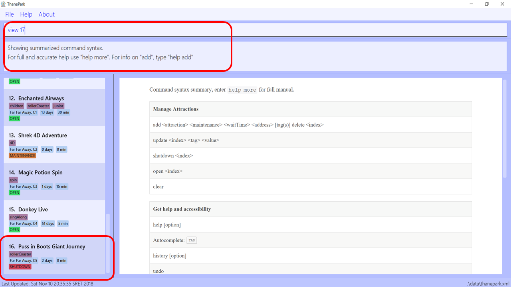Click the 'Manage Attractions' table header

click(311, 109)
